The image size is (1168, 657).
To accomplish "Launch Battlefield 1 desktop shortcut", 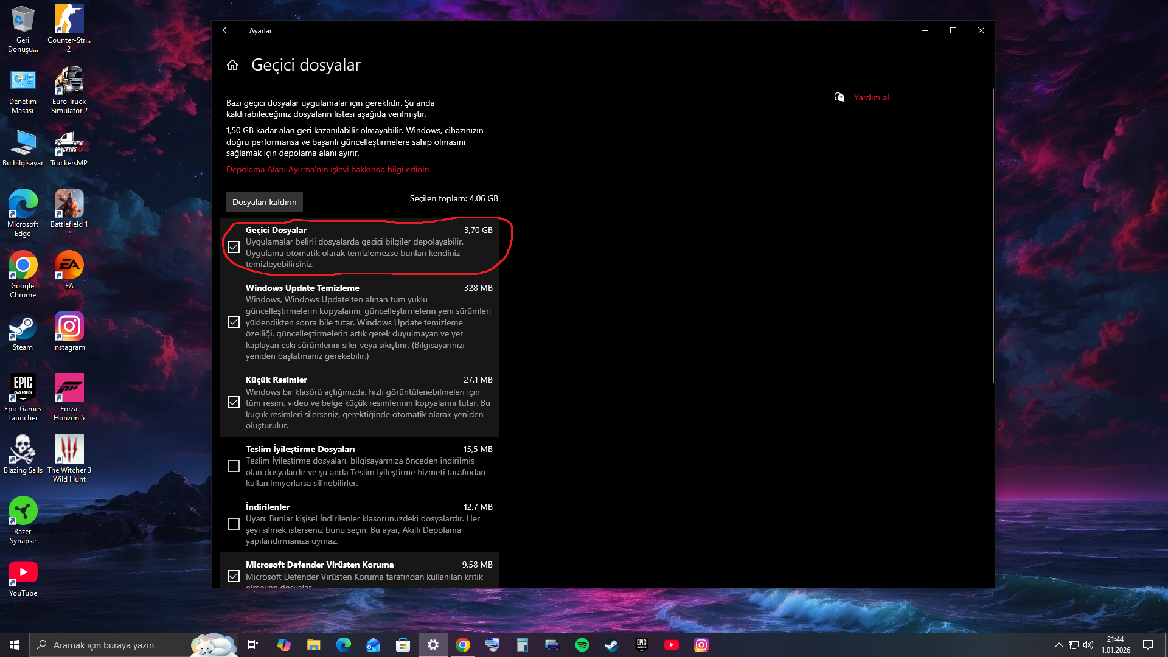I will tap(69, 210).
